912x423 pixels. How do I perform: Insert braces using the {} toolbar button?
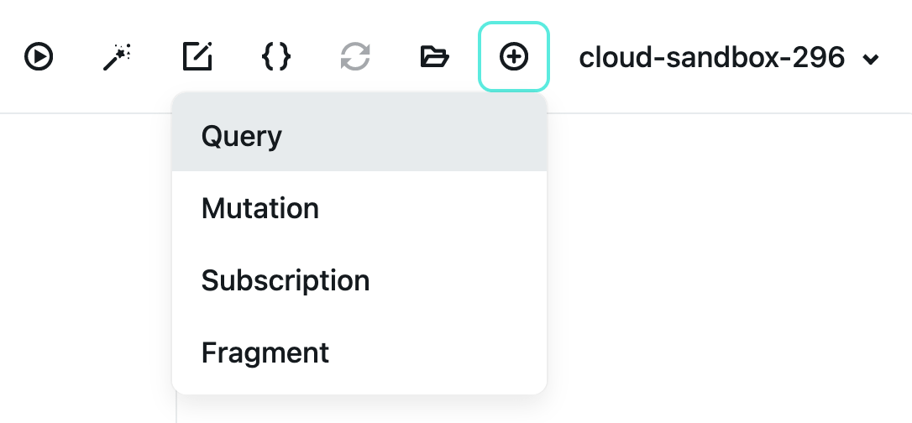[276, 57]
